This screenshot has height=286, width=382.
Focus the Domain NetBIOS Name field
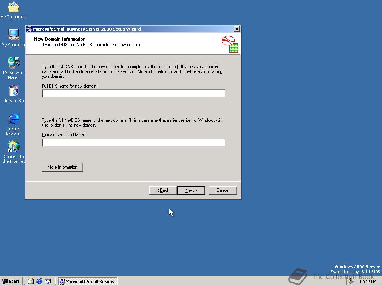click(134, 143)
